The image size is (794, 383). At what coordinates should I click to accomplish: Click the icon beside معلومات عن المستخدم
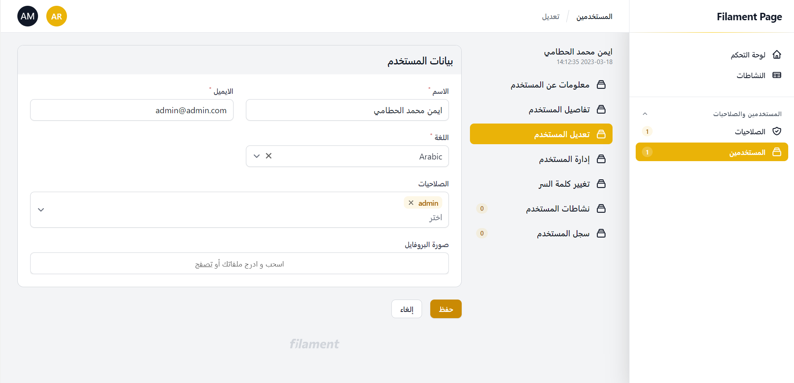tap(601, 85)
